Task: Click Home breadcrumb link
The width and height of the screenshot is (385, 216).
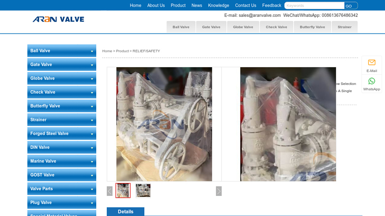Action: (x=107, y=51)
